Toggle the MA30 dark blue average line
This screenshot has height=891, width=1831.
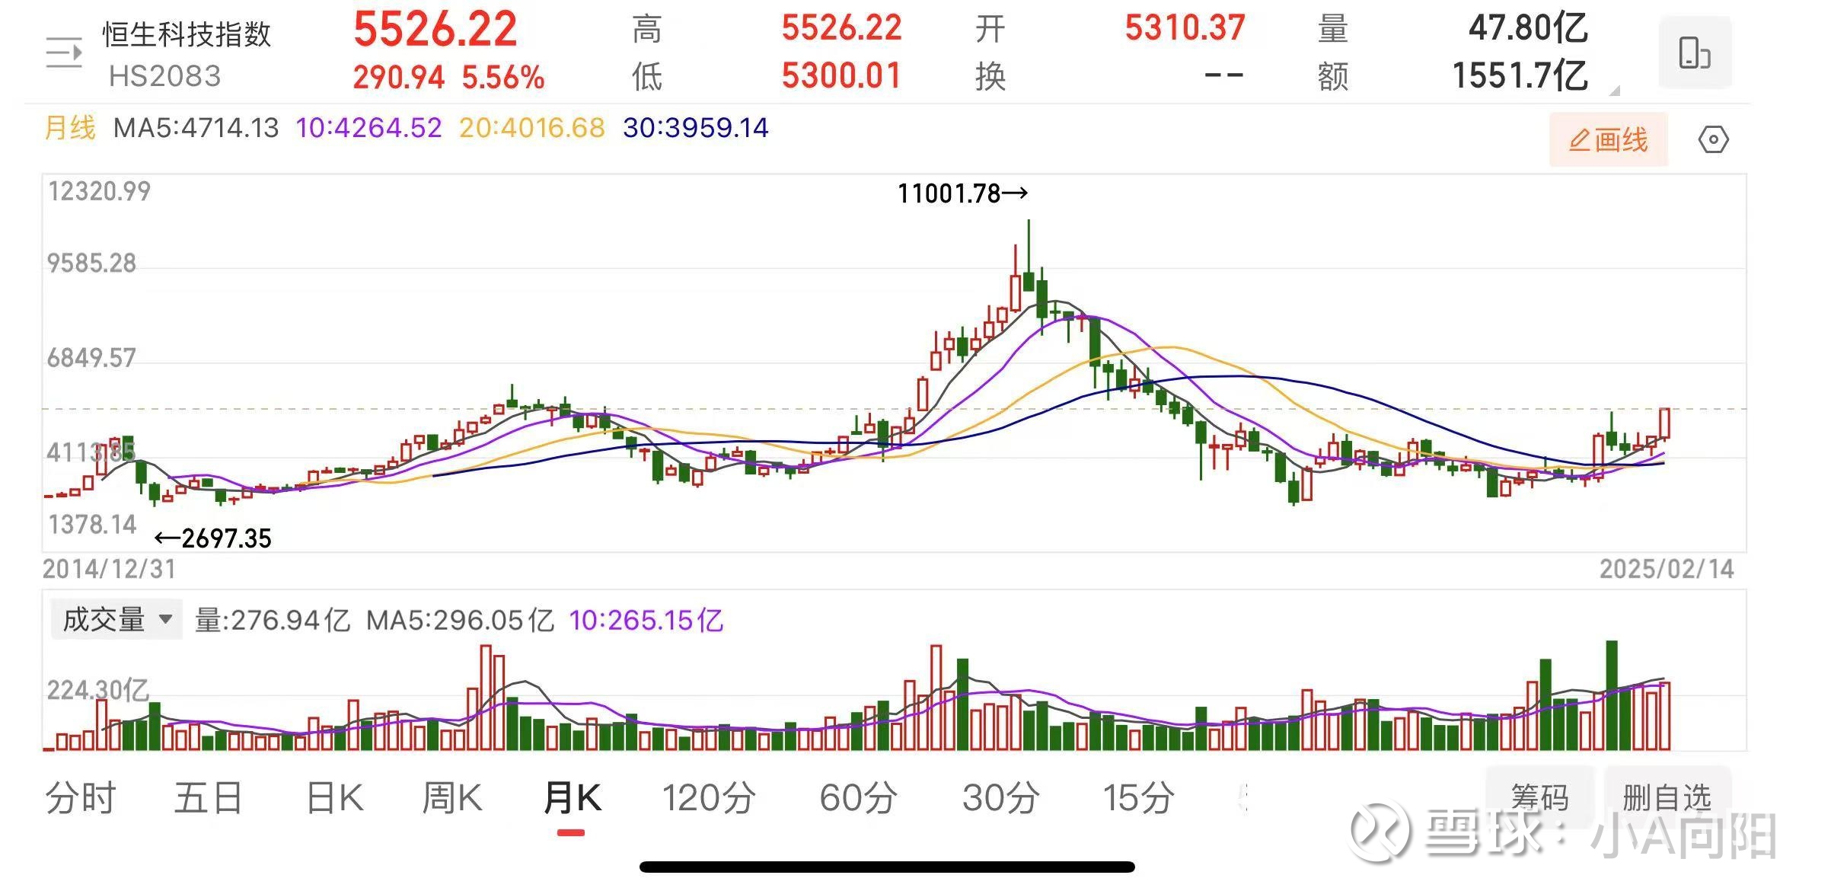point(695,129)
